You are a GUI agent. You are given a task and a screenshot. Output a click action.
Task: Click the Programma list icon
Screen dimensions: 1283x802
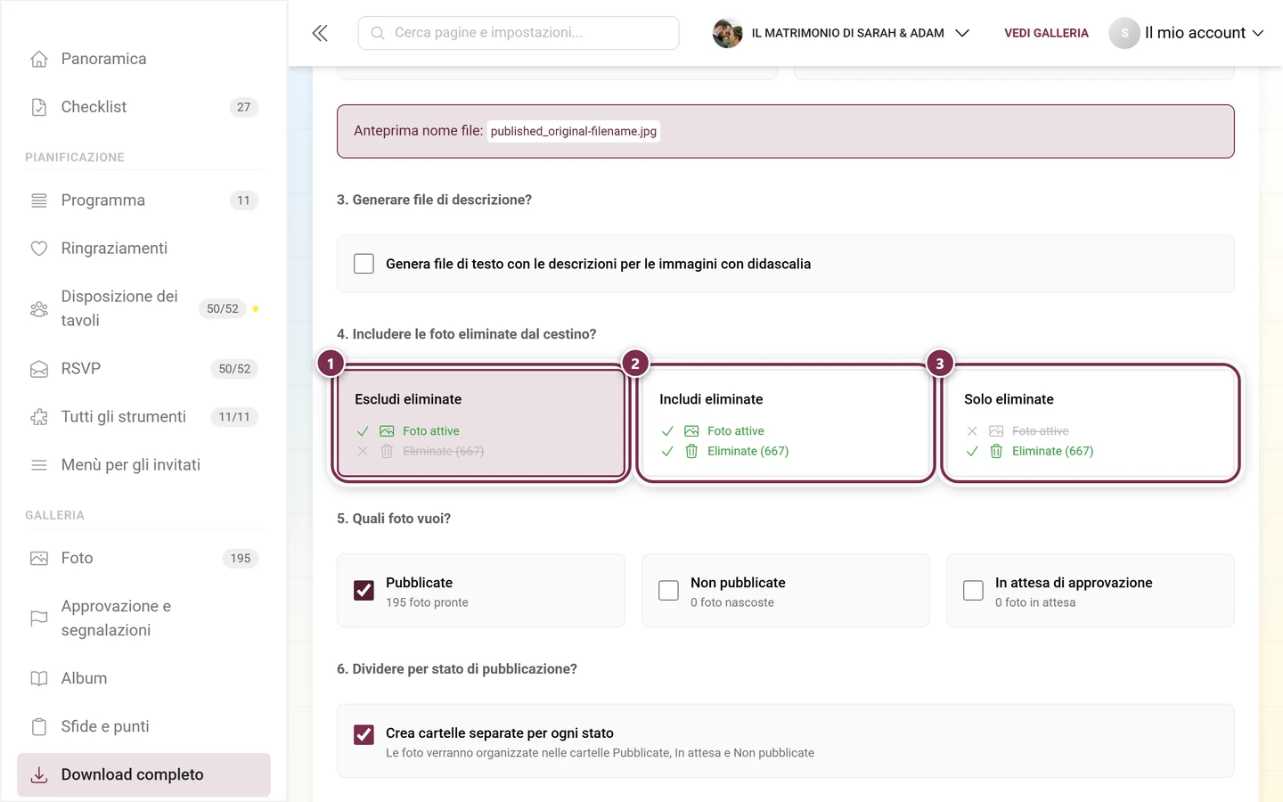(39, 200)
